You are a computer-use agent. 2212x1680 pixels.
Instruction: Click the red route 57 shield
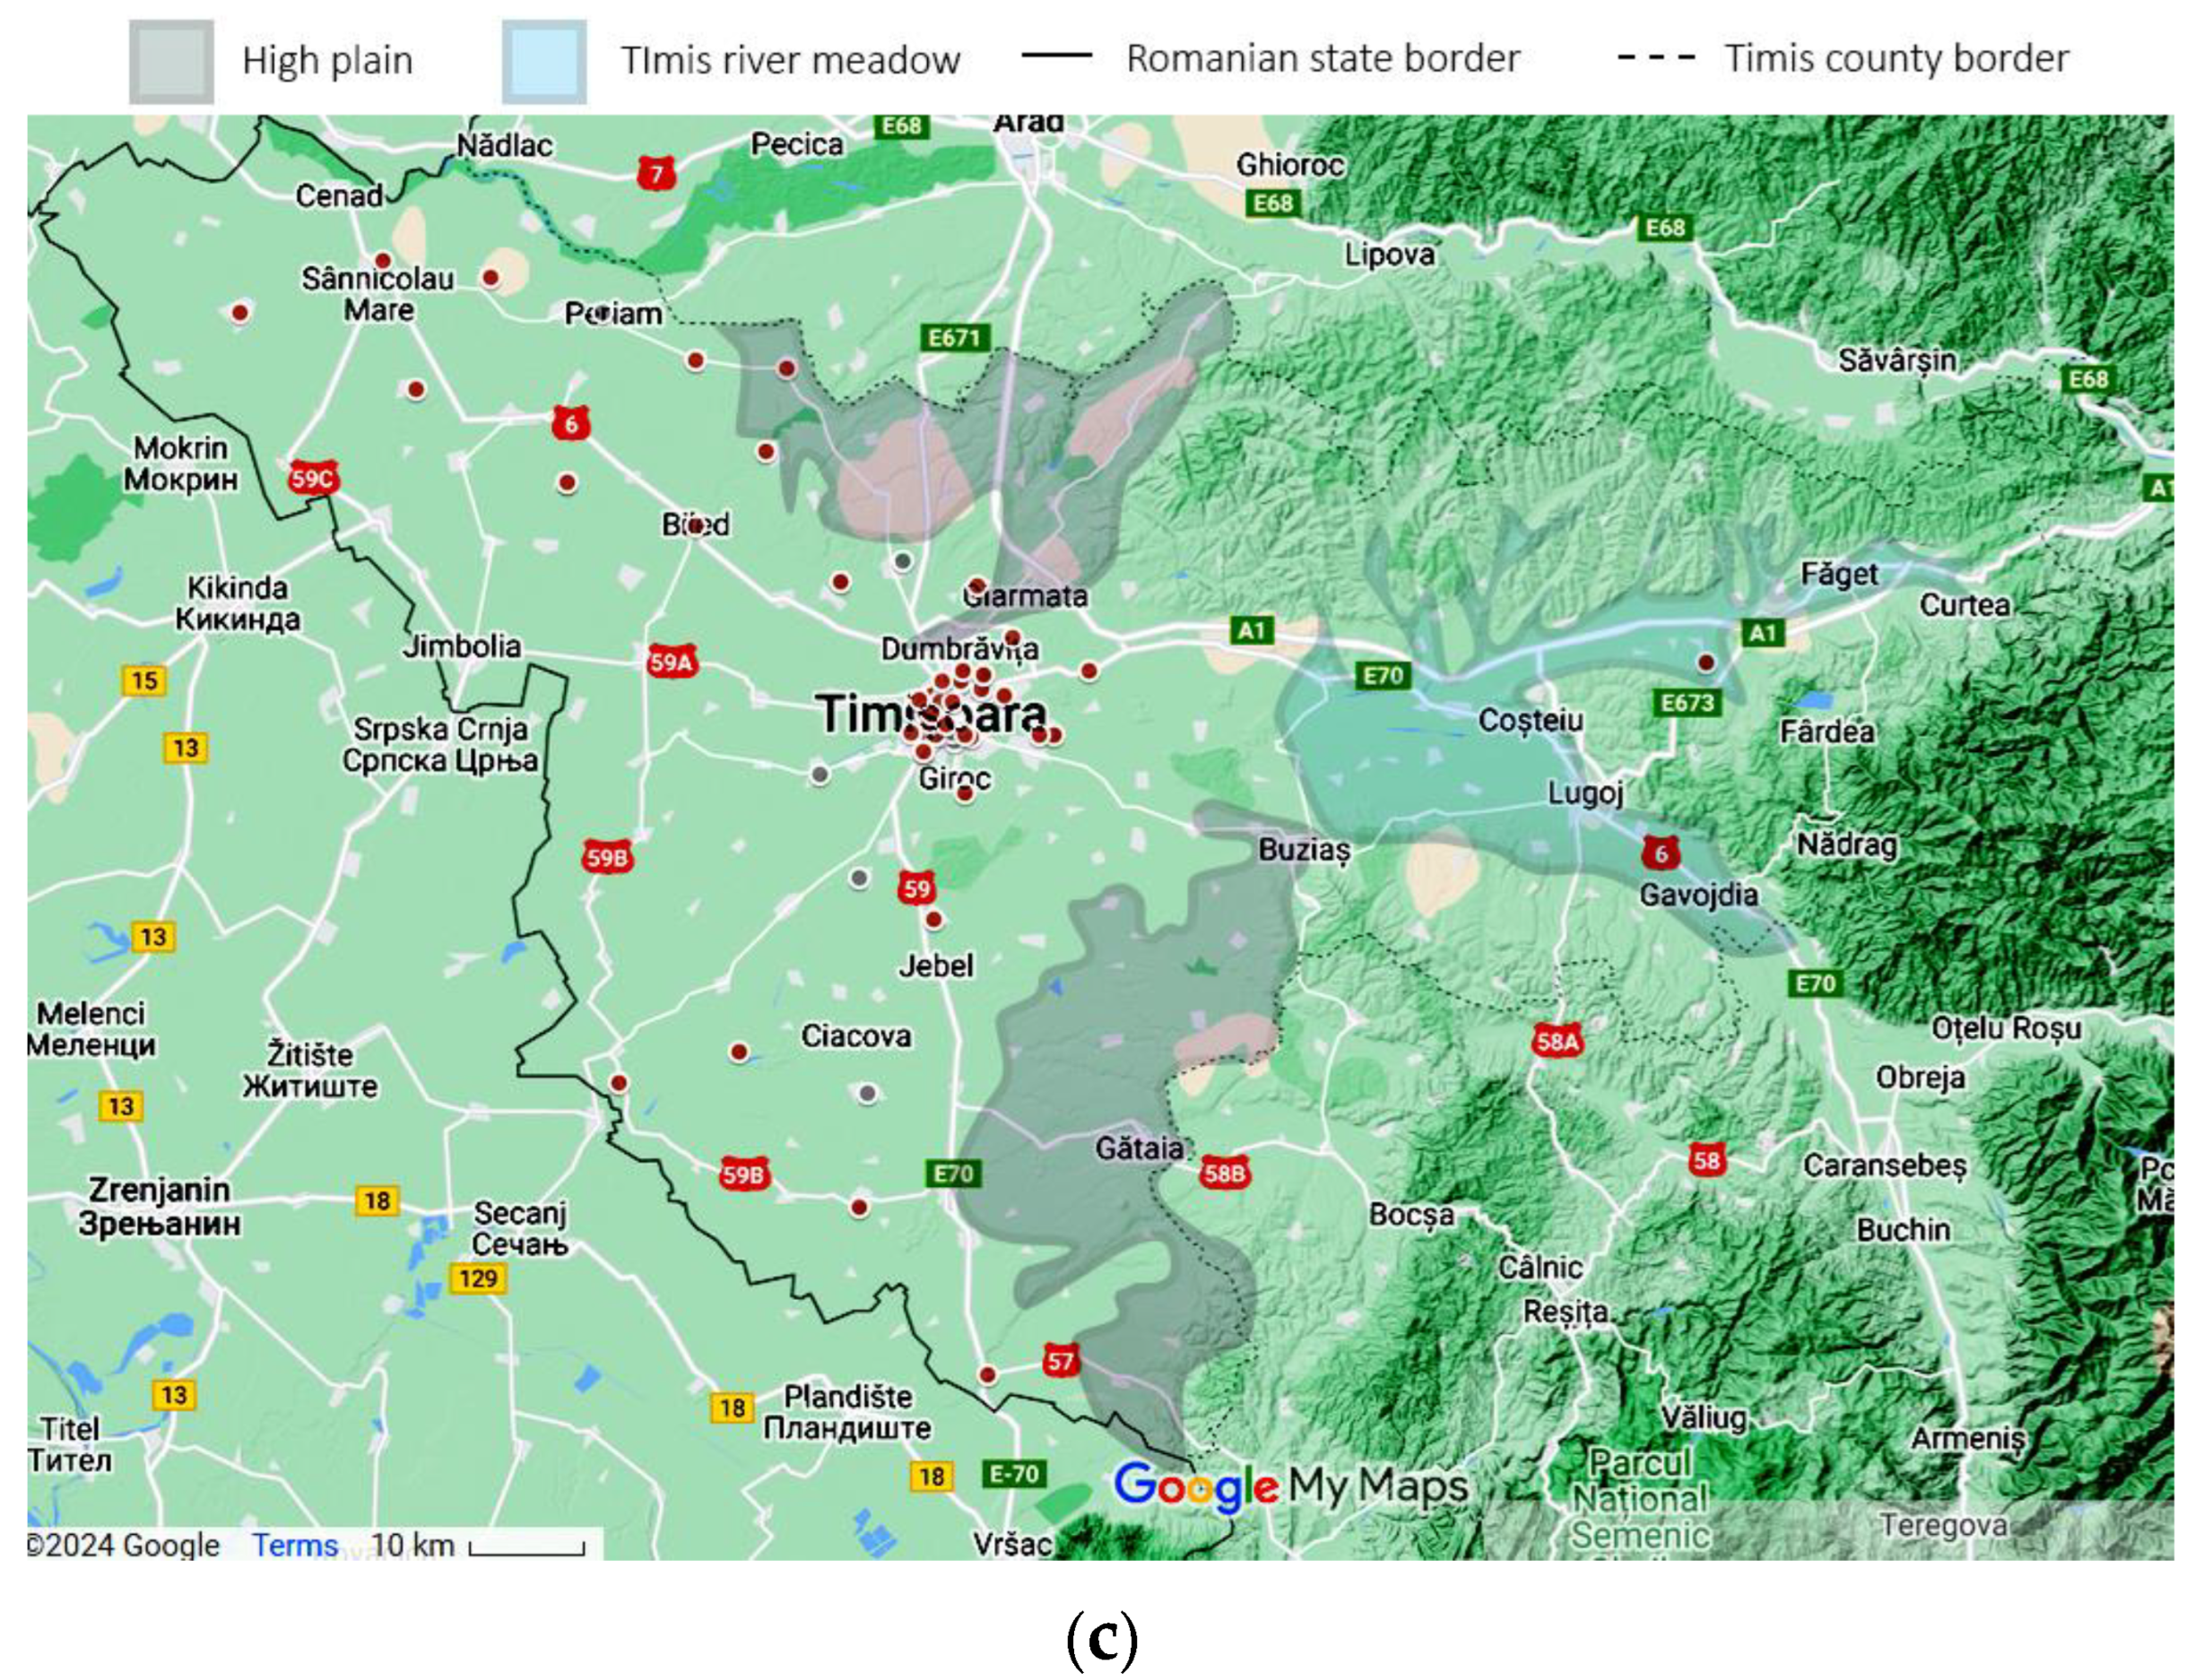(1060, 1360)
